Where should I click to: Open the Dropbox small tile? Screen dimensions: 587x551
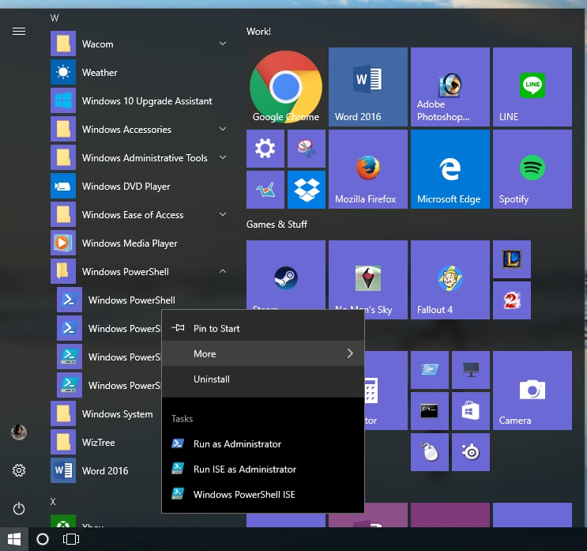click(307, 190)
